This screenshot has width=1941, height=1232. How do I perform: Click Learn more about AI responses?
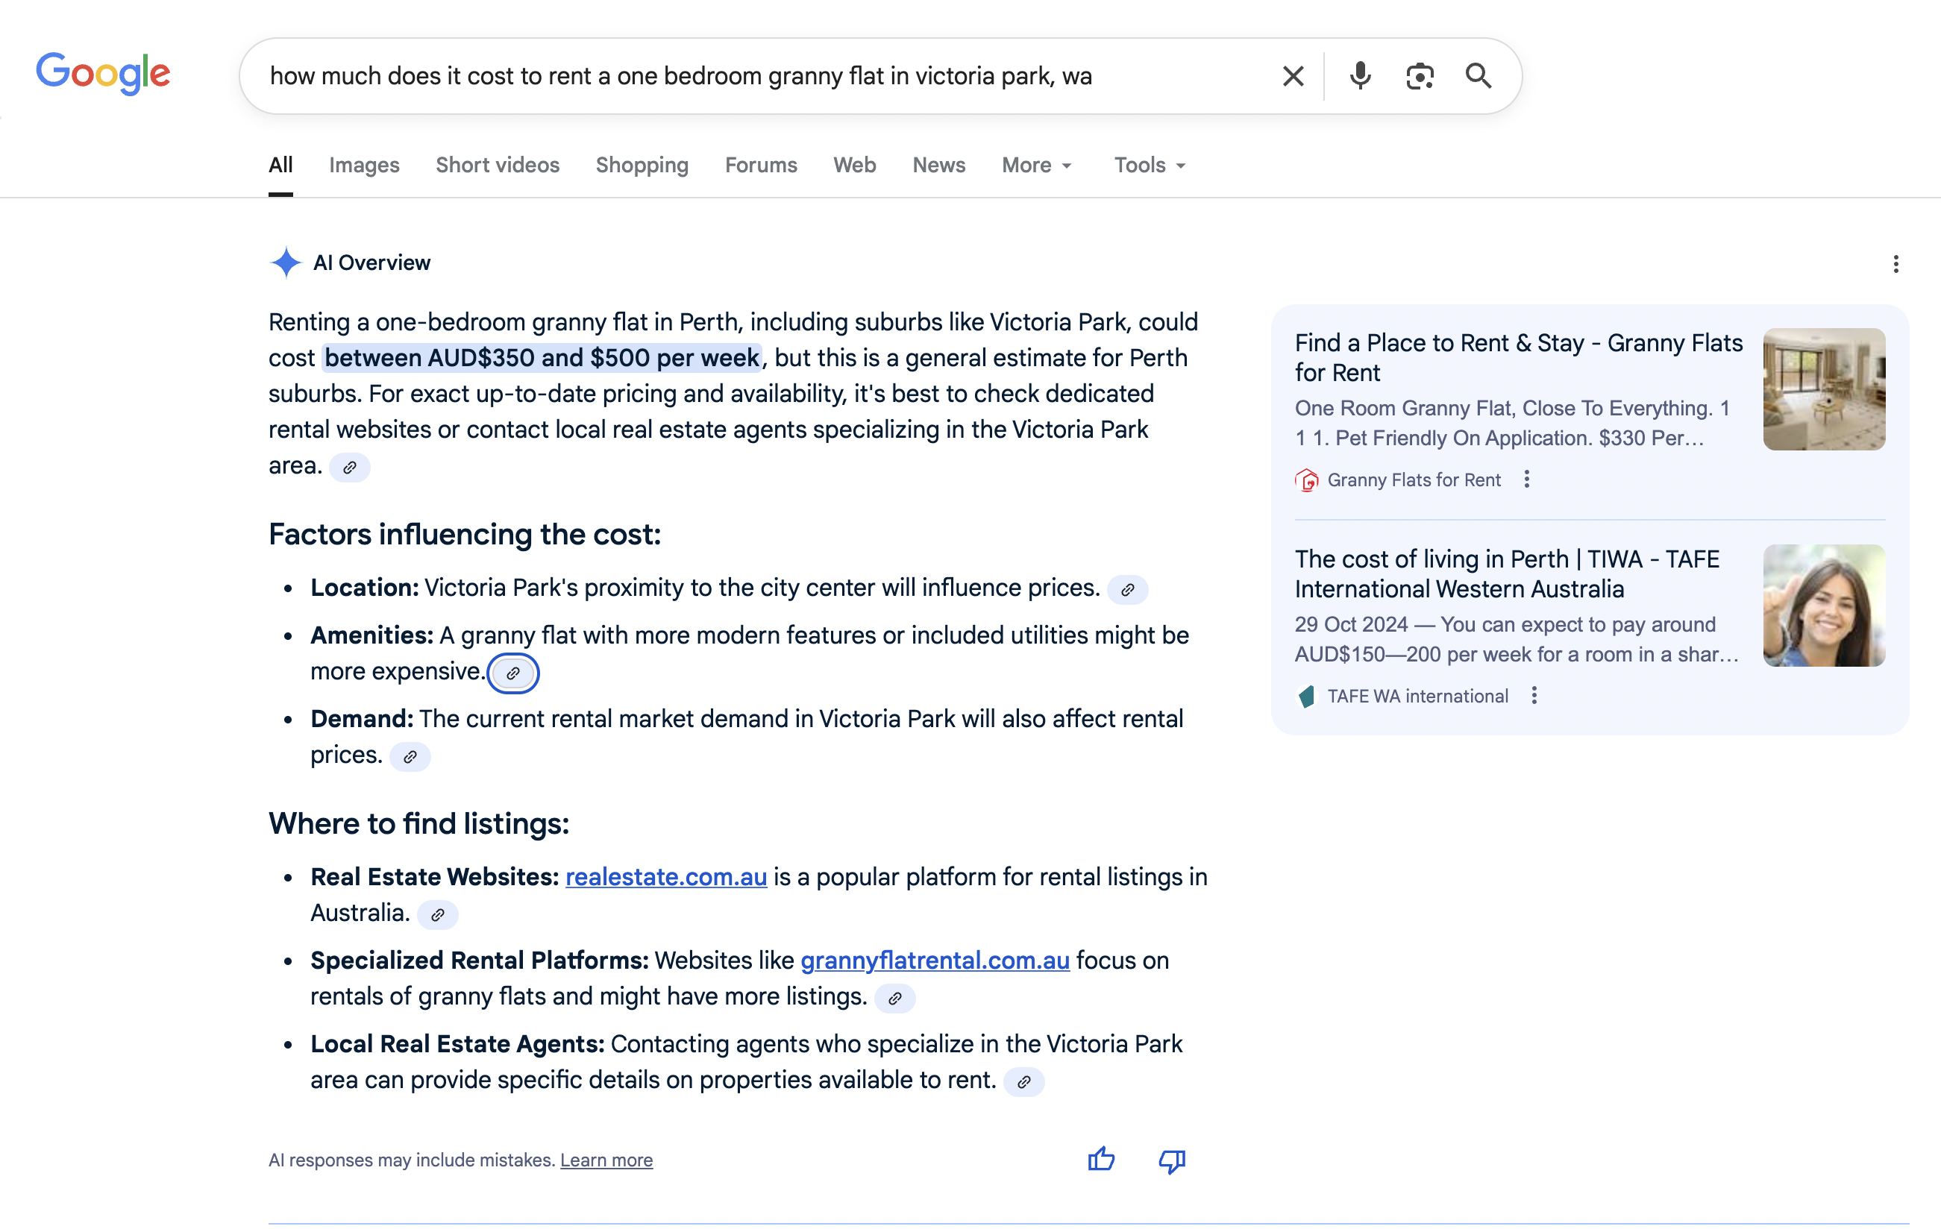[606, 1160]
